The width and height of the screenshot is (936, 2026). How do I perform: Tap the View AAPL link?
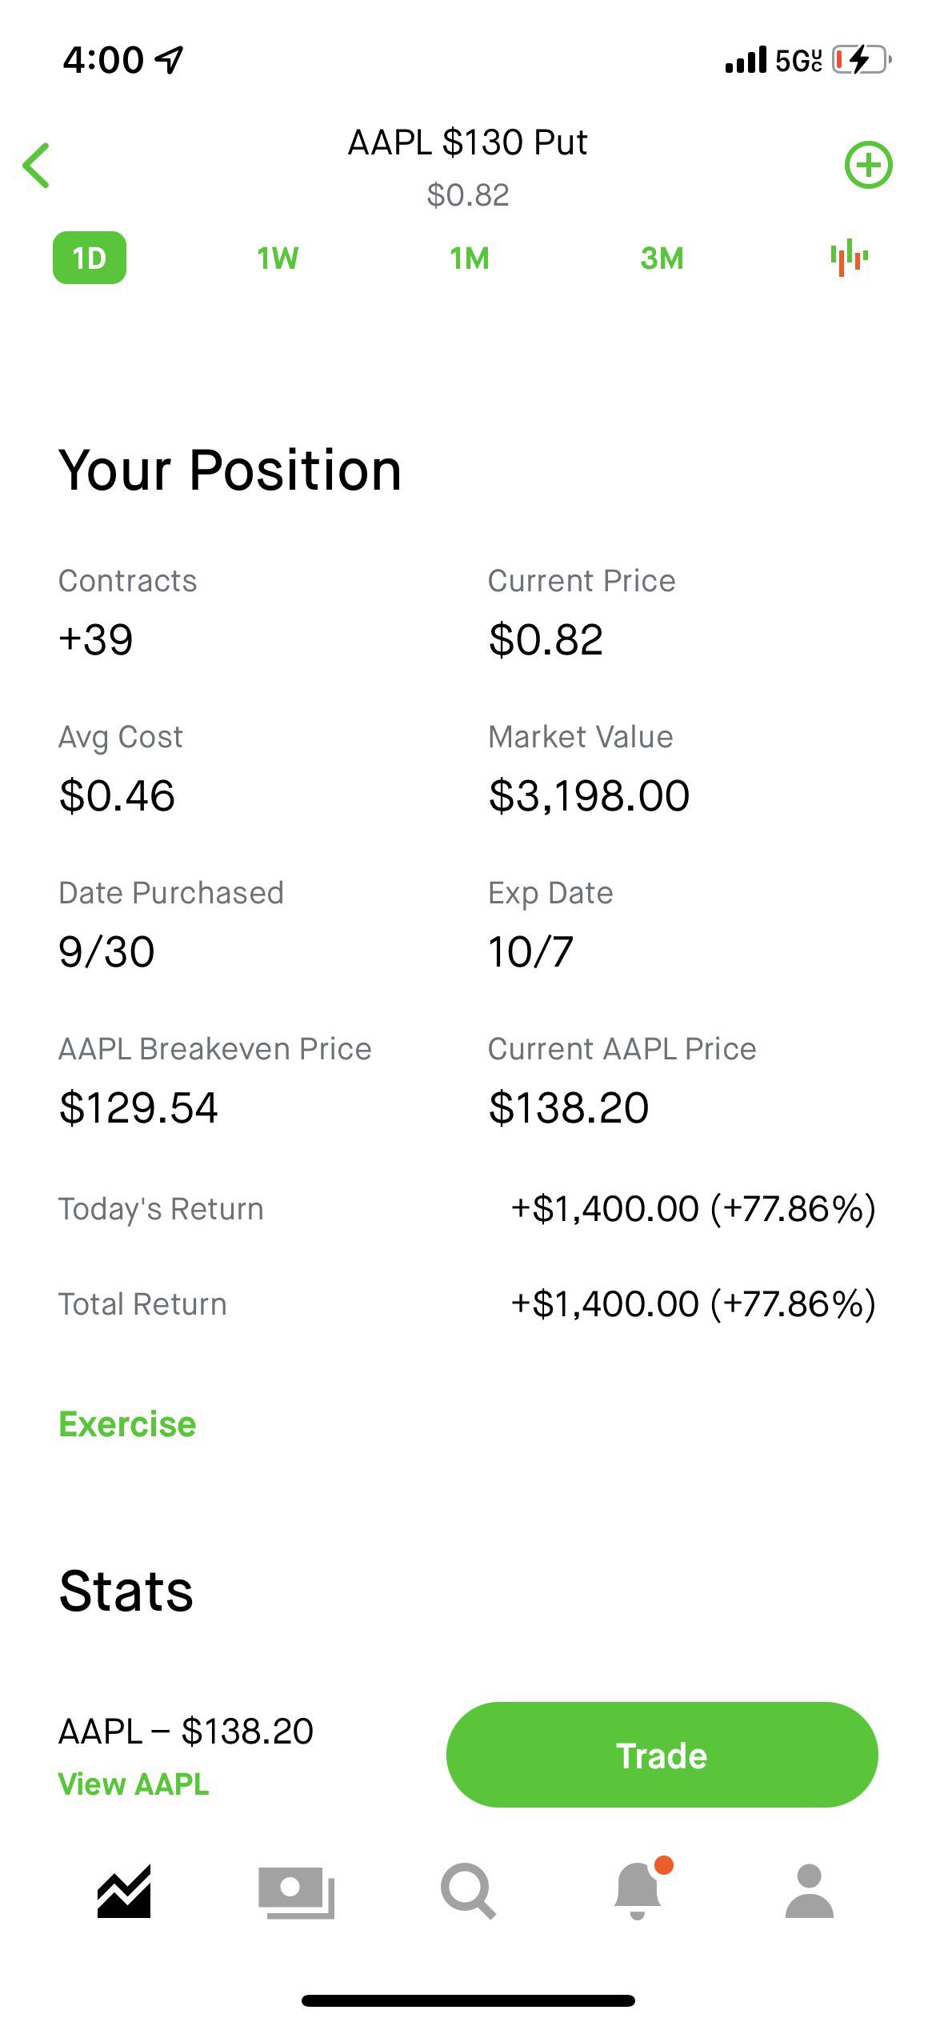click(x=134, y=1784)
